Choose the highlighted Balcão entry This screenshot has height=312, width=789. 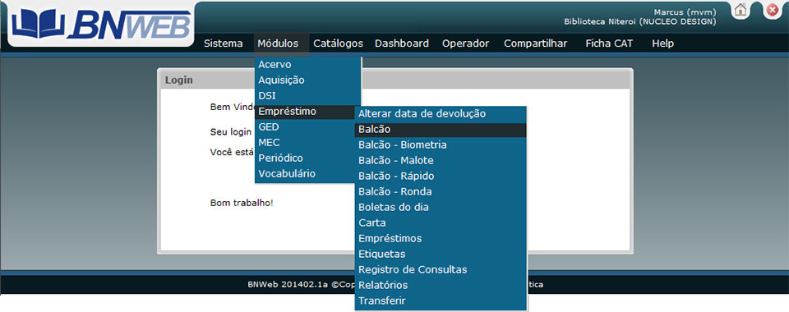[441, 130]
